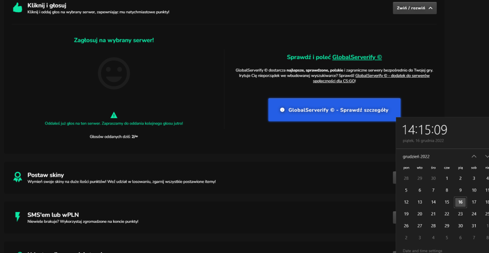Click the 14:15:09 clock display
This screenshot has height=253, width=489.
[x=424, y=130]
